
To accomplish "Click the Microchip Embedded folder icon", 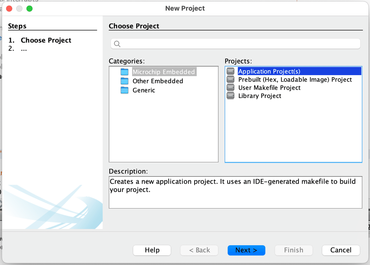I will click(125, 72).
